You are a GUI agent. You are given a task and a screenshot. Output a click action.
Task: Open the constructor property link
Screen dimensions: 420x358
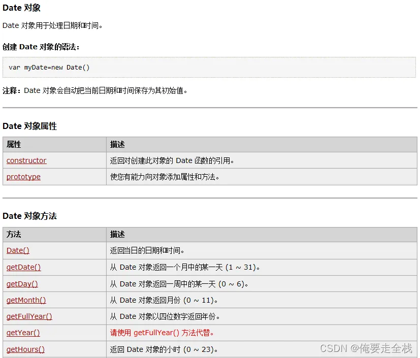[26, 160]
